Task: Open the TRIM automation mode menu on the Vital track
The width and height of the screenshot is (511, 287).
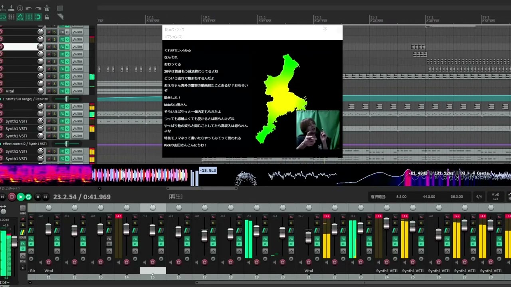Action: (77, 91)
